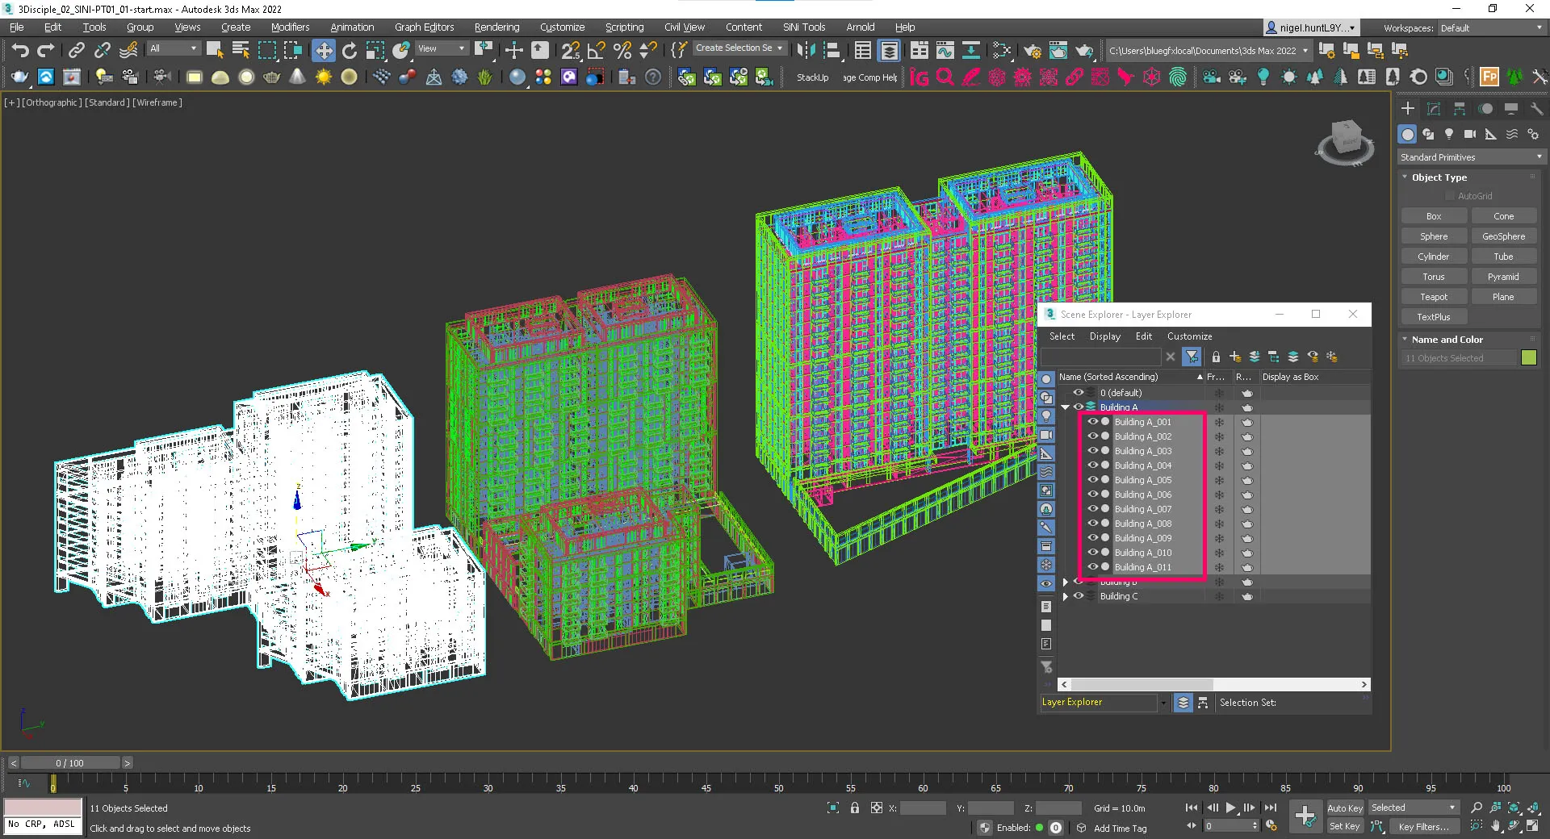Select Lights category in Create panel
The height and width of the screenshot is (839, 1550).
[x=1449, y=134]
